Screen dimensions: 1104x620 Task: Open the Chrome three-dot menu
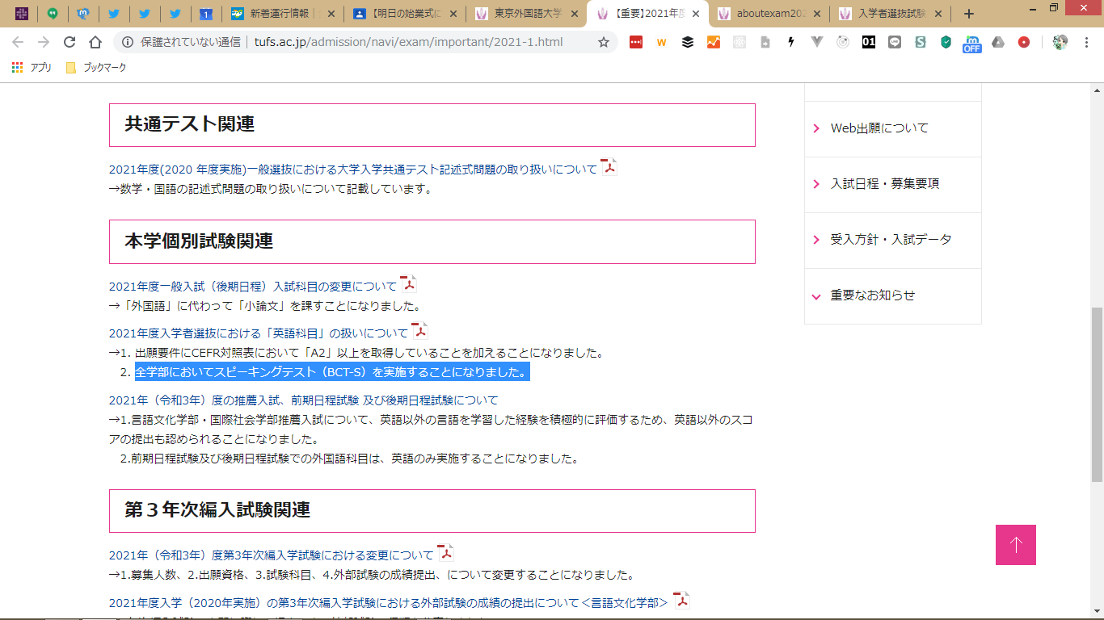point(1087,43)
